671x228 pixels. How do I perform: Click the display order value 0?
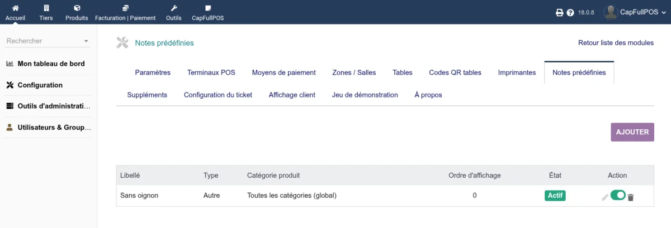(475, 196)
